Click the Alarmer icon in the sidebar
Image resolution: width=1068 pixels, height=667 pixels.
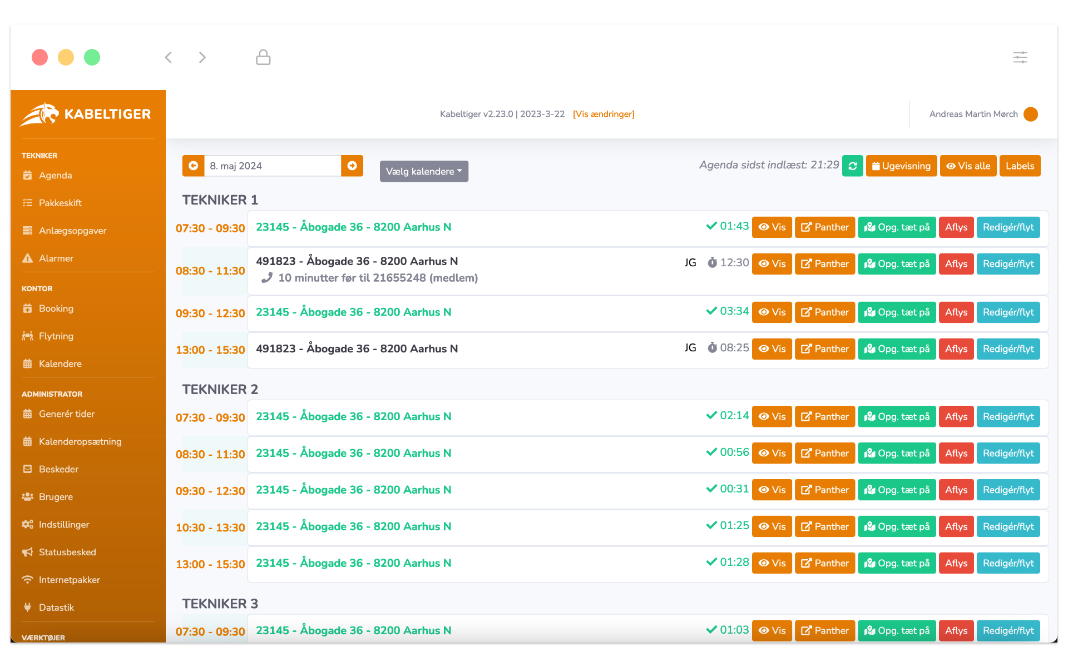(27, 257)
